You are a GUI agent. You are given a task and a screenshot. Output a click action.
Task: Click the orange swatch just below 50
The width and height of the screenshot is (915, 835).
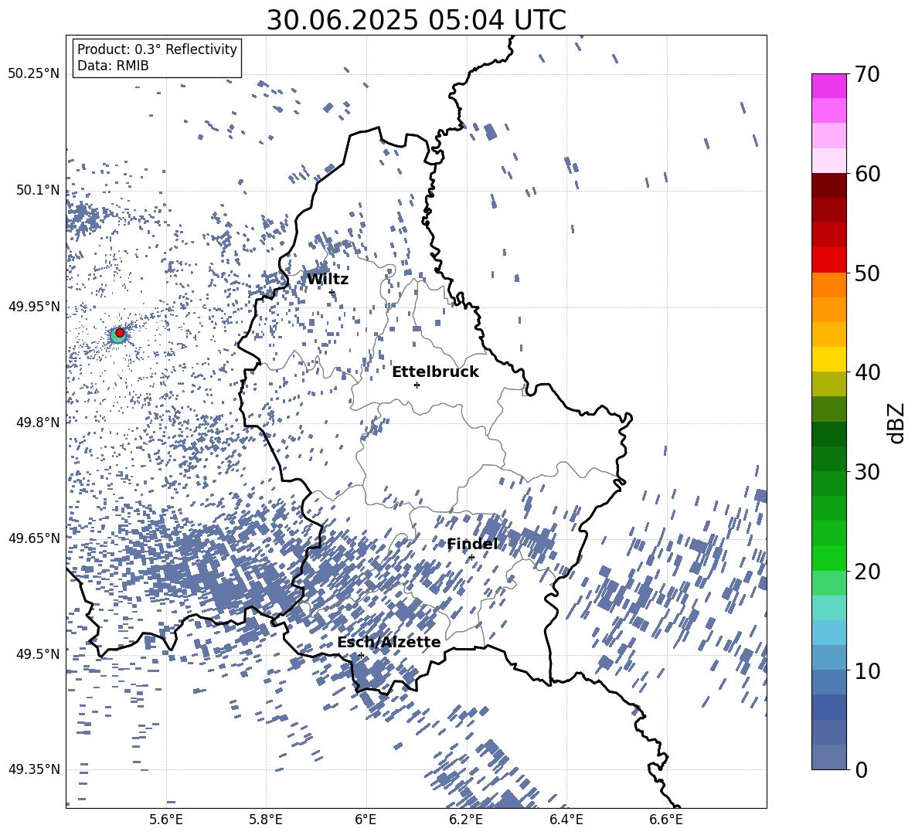click(829, 284)
